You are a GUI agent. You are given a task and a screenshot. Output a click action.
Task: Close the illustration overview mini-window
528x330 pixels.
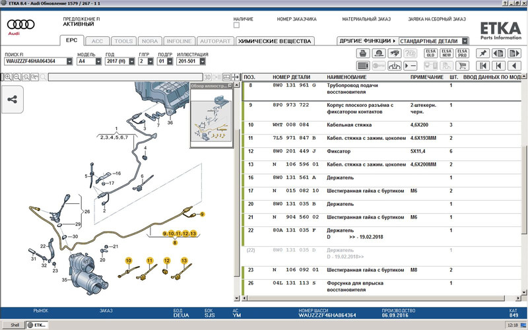pos(230,86)
